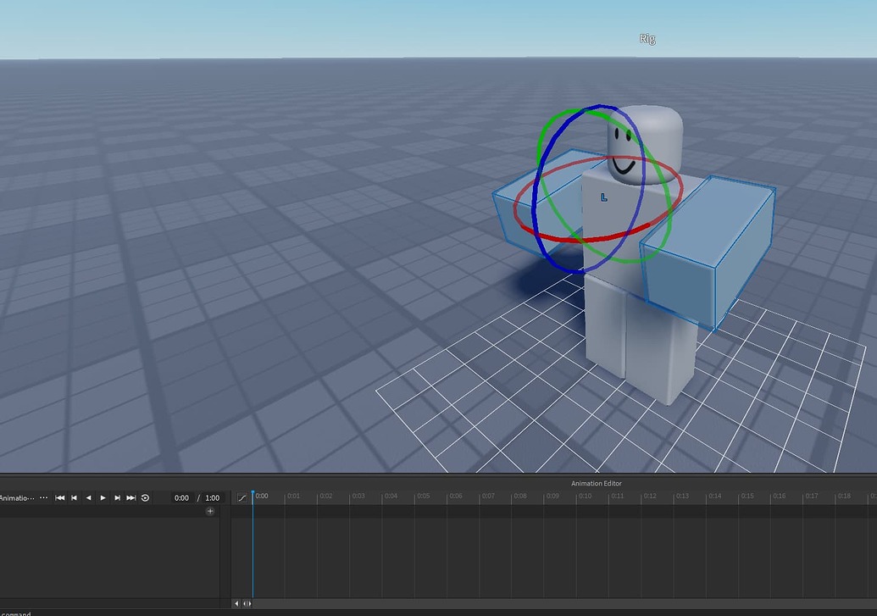Screen dimensions: 877x616
Task: Click the Animation Editor title bar
Action: (x=596, y=483)
